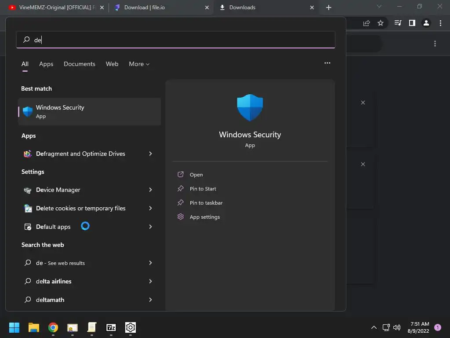Open 7-Zip from taskbar

(x=111, y=327)
